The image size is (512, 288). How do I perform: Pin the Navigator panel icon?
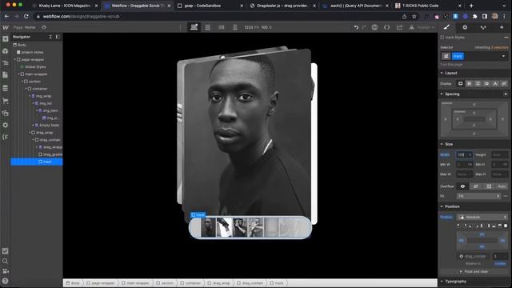[x=58, y=37]
